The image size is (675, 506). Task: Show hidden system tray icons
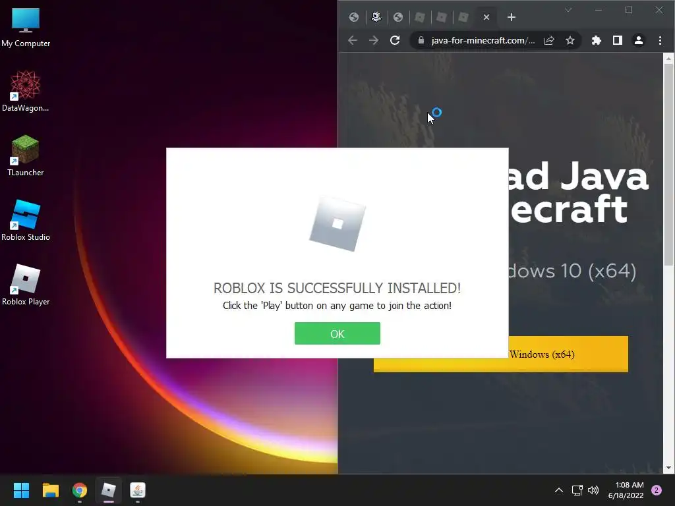tap(559, 490)
